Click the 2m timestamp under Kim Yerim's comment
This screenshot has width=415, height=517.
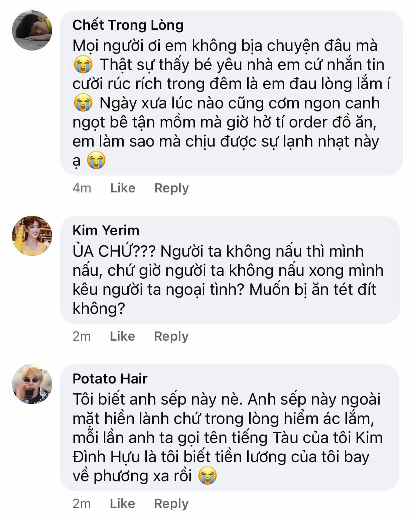pyautogui.click(x=82, y=336)
